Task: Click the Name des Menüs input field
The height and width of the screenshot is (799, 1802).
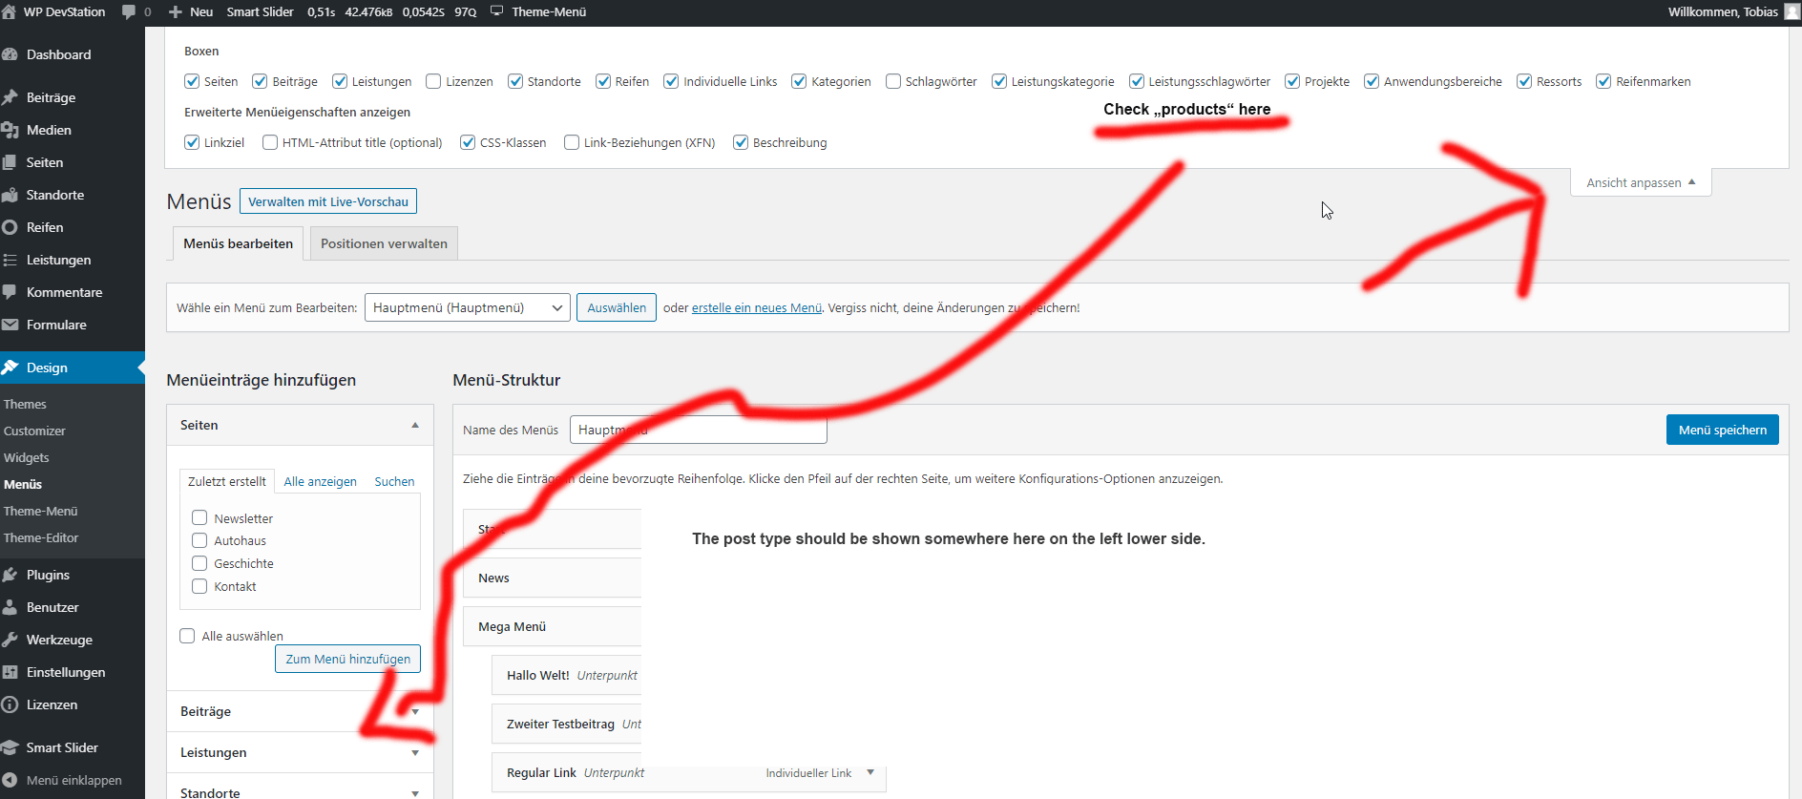Action: (x=698, y=430)
